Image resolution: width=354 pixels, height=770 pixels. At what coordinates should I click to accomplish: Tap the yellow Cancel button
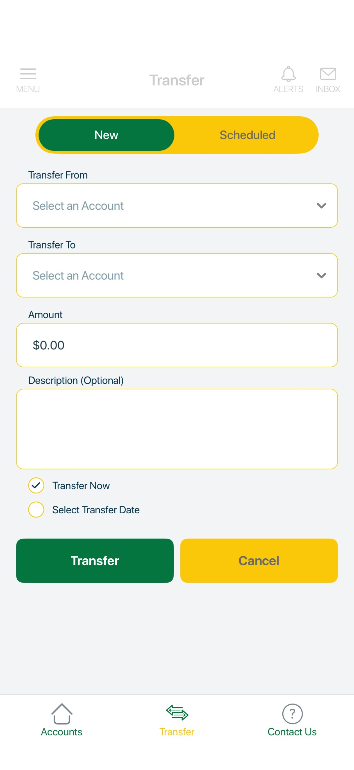259,560
